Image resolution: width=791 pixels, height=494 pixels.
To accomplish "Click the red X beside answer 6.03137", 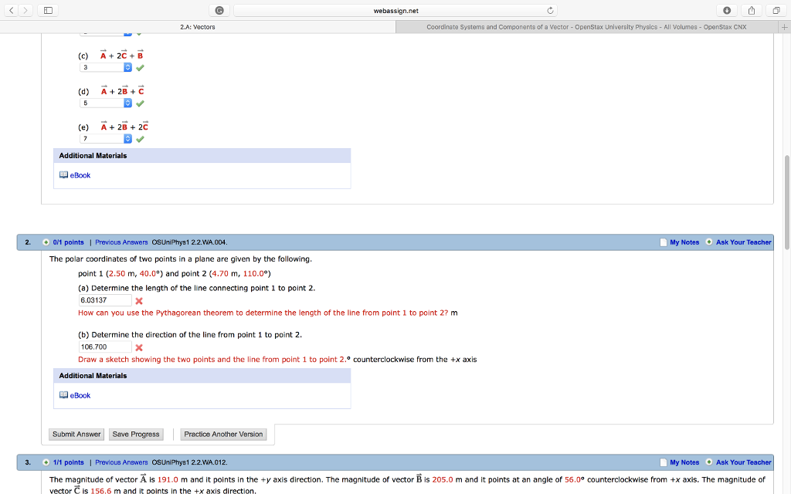I will tap(139, 301).
